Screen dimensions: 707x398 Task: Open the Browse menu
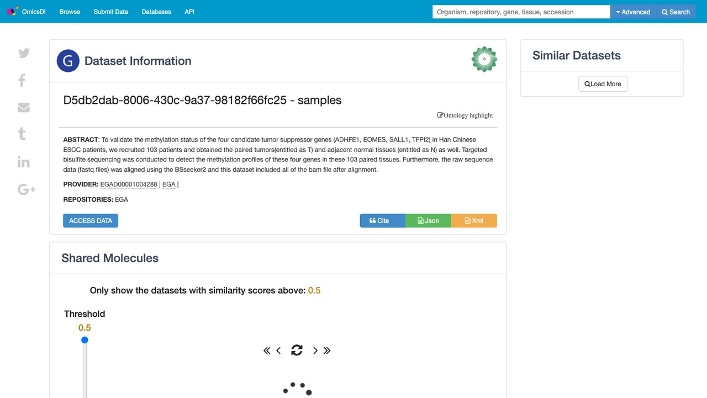(70, 12)
